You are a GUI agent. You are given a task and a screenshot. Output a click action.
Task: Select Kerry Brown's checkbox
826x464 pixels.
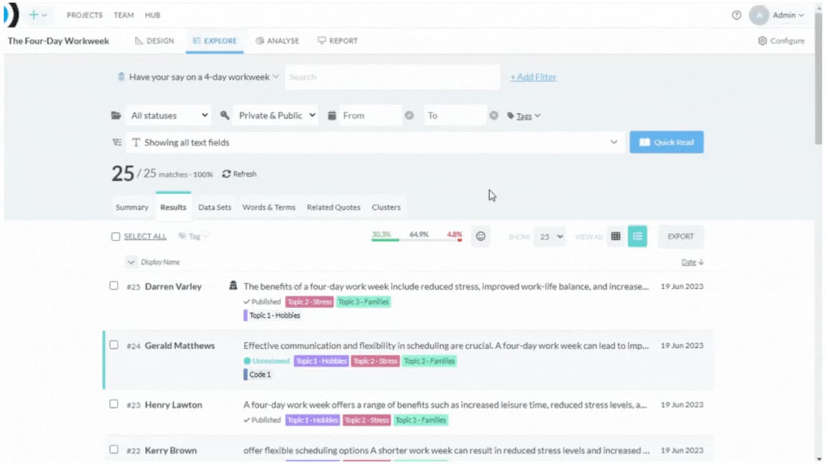click(x=114, y=450)
